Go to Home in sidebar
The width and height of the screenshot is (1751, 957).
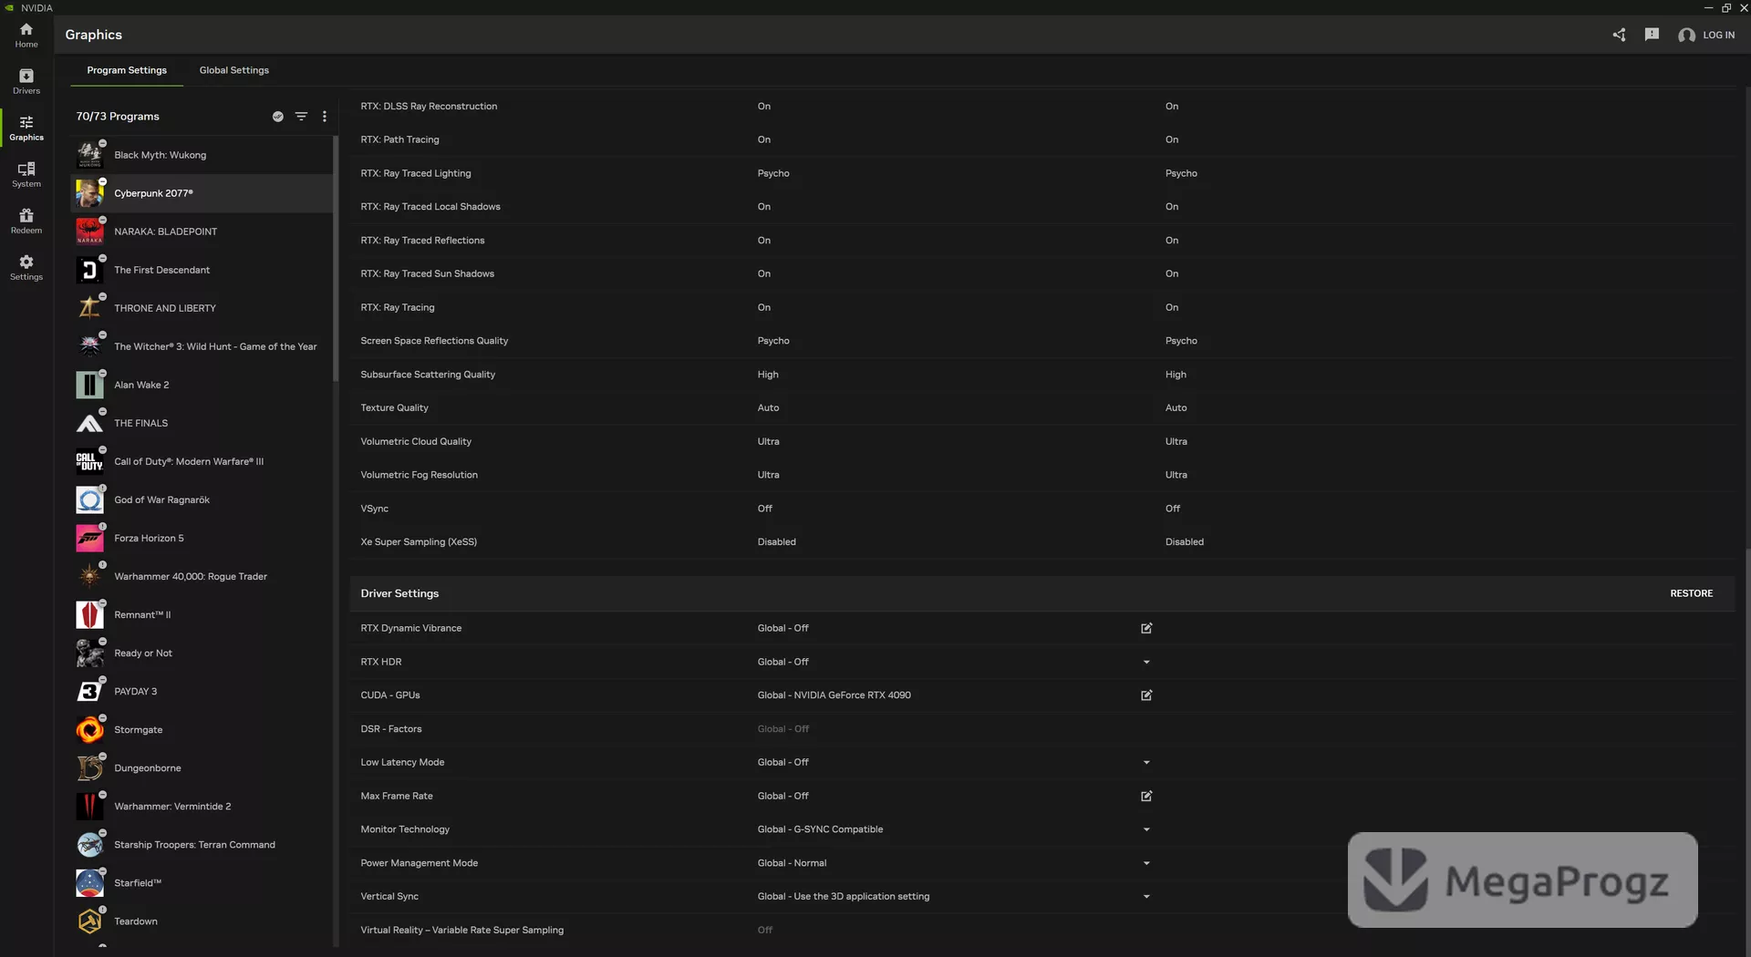click(26, 35)
